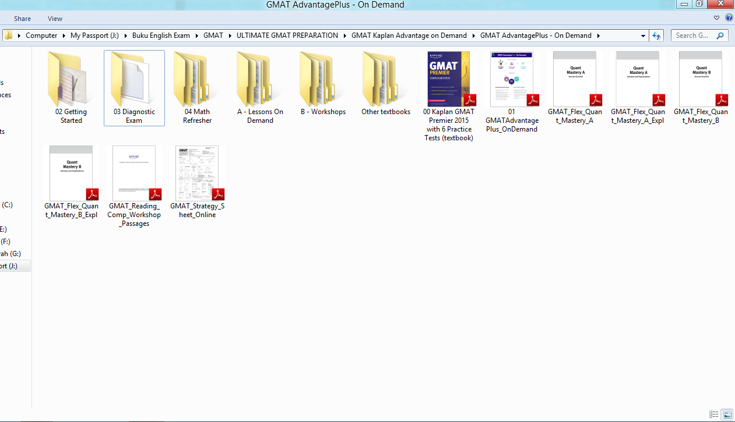
Task: Select the 01 GMATAdvantagePlus_OnDemand PDF file
Action: pos(512,92)
